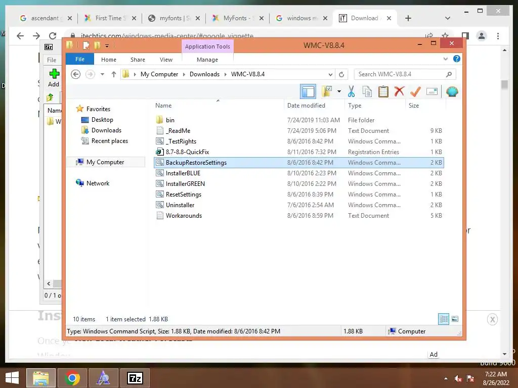Open recent locations dropdown arrow
The height and width of the screenshot is (388, 518).
[x=102, y=74]
